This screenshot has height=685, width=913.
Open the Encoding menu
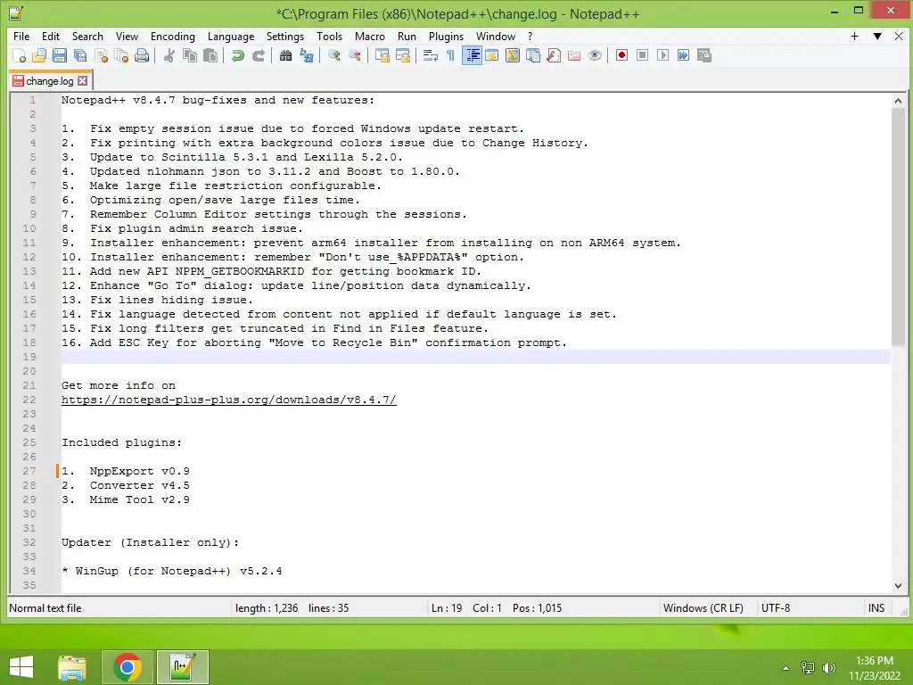click(x=173, y=36)
